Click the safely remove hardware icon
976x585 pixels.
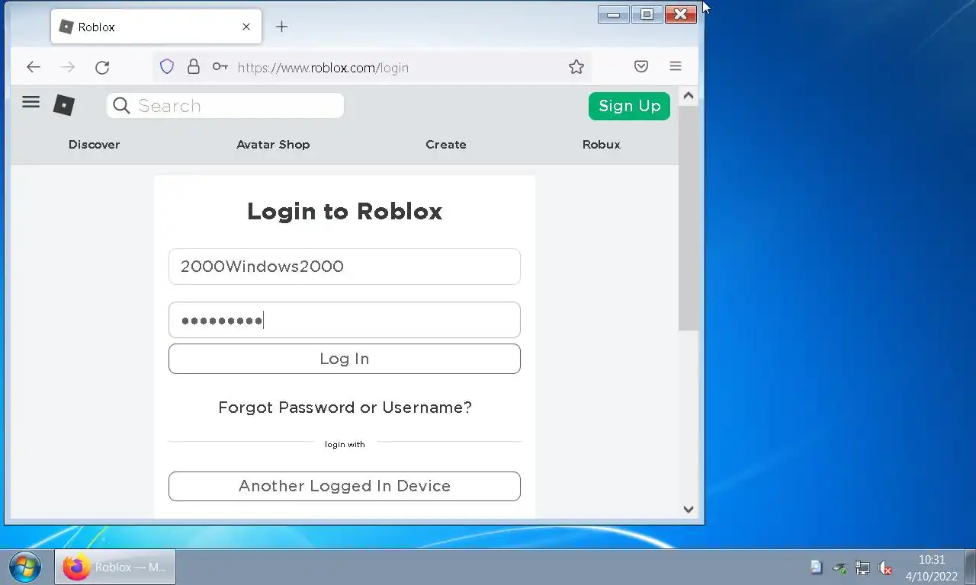pyautogui.click(x=840, y=567)
